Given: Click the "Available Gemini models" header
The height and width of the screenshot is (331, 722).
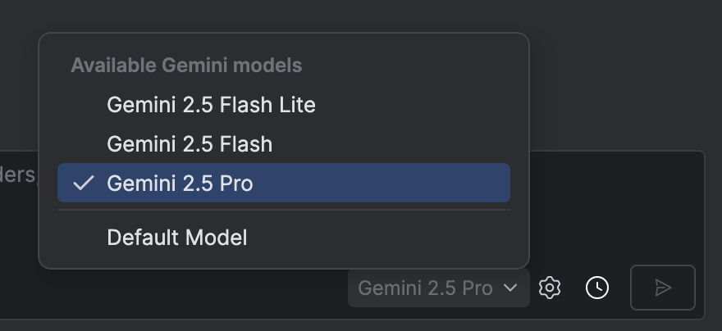Looking at the screenshot, I should [186, 66].
